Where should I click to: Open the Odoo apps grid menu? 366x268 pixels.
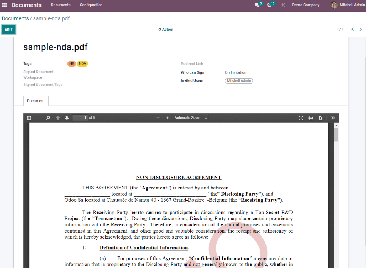[5, 5]
